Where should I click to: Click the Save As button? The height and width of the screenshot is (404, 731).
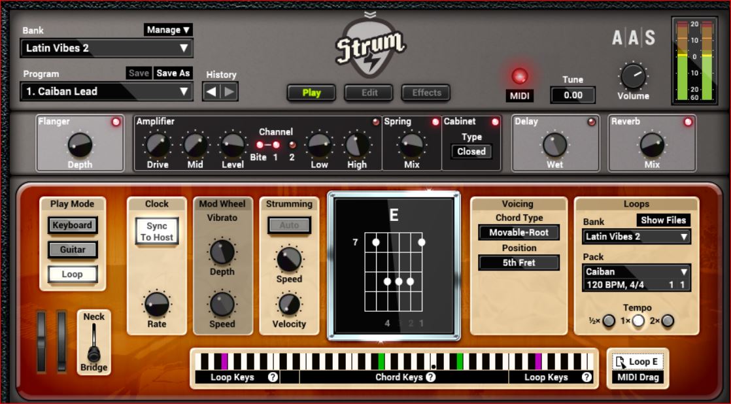click(173, 73)
